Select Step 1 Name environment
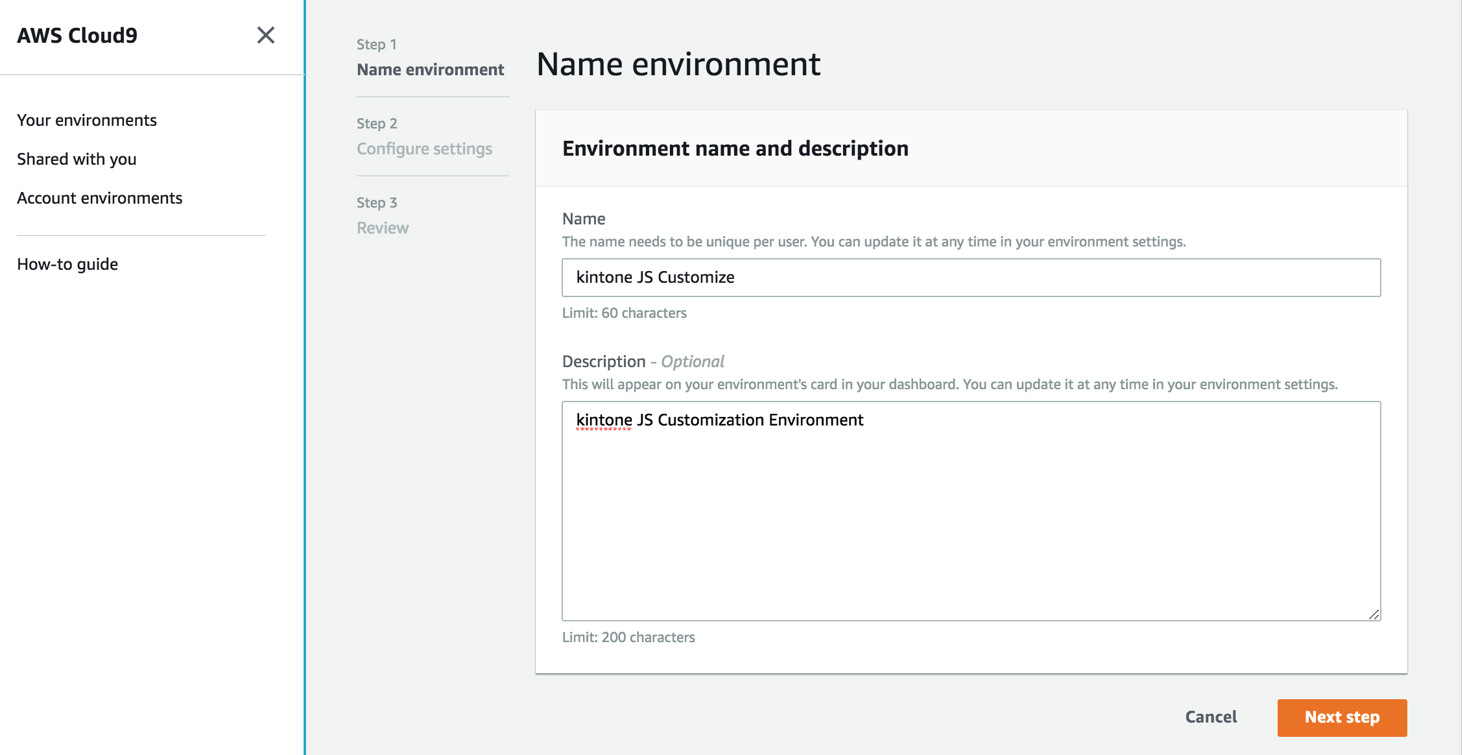1467x755 pixels. [431, 69]
